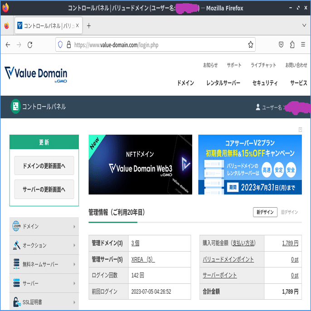This screenshot has width=311, height=311.
Task: Click the 更新 panel header
Action: (44, 142)
